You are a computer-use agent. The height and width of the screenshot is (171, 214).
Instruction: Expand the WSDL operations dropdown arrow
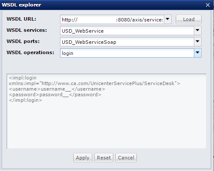click(x=198, y=53)
